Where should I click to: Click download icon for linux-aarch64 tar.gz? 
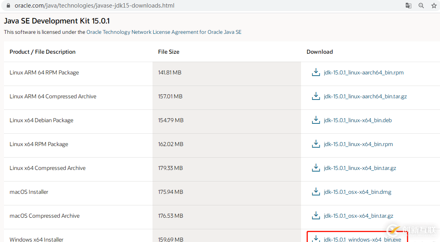click(x=316, y=96)
